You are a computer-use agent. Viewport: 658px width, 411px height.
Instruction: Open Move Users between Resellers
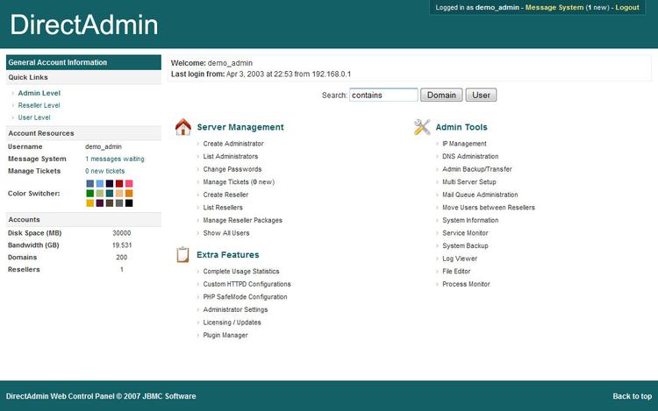pyautogui.click(x=489, y=208)
